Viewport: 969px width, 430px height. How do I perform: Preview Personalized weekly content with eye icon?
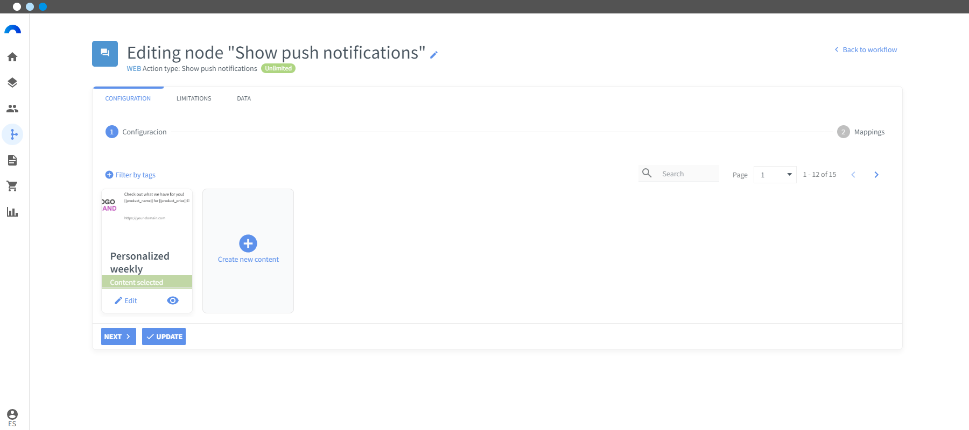tap(173, 300)
